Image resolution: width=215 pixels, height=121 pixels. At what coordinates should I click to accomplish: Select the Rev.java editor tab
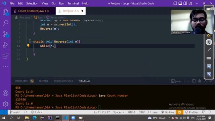(71, 11)
